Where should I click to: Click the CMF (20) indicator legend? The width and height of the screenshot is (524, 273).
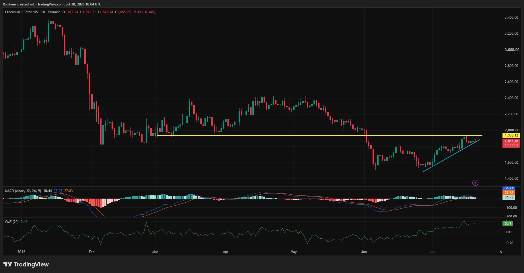12,222
